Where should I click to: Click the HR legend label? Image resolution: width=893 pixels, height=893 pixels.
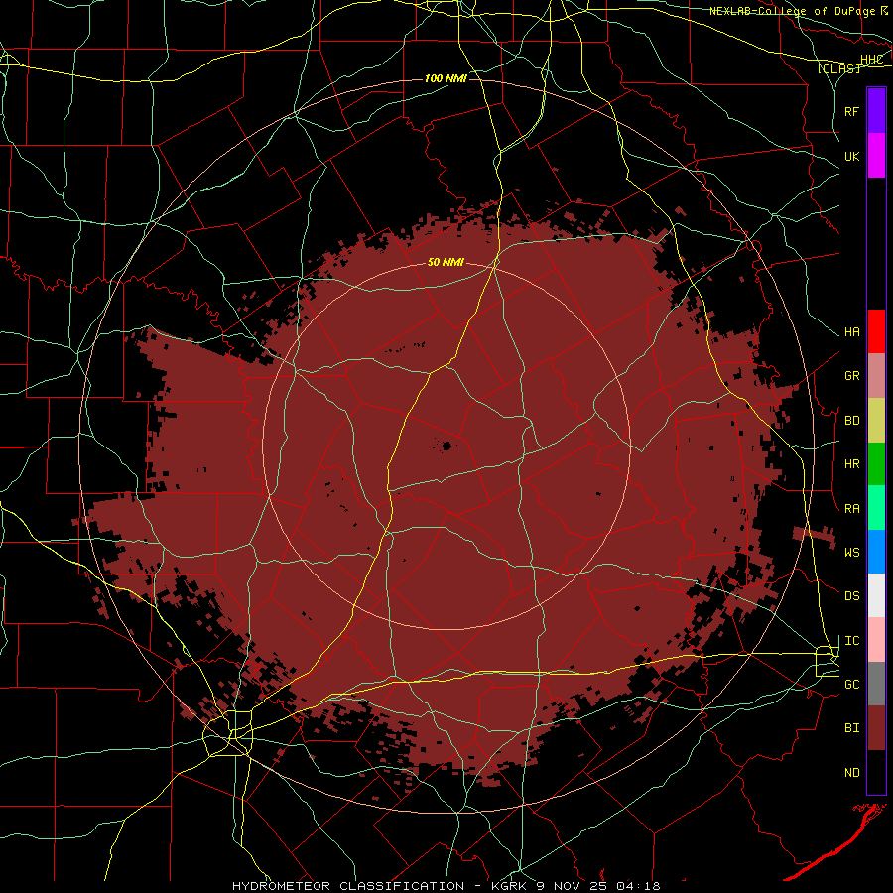click(x=851, y=464)
